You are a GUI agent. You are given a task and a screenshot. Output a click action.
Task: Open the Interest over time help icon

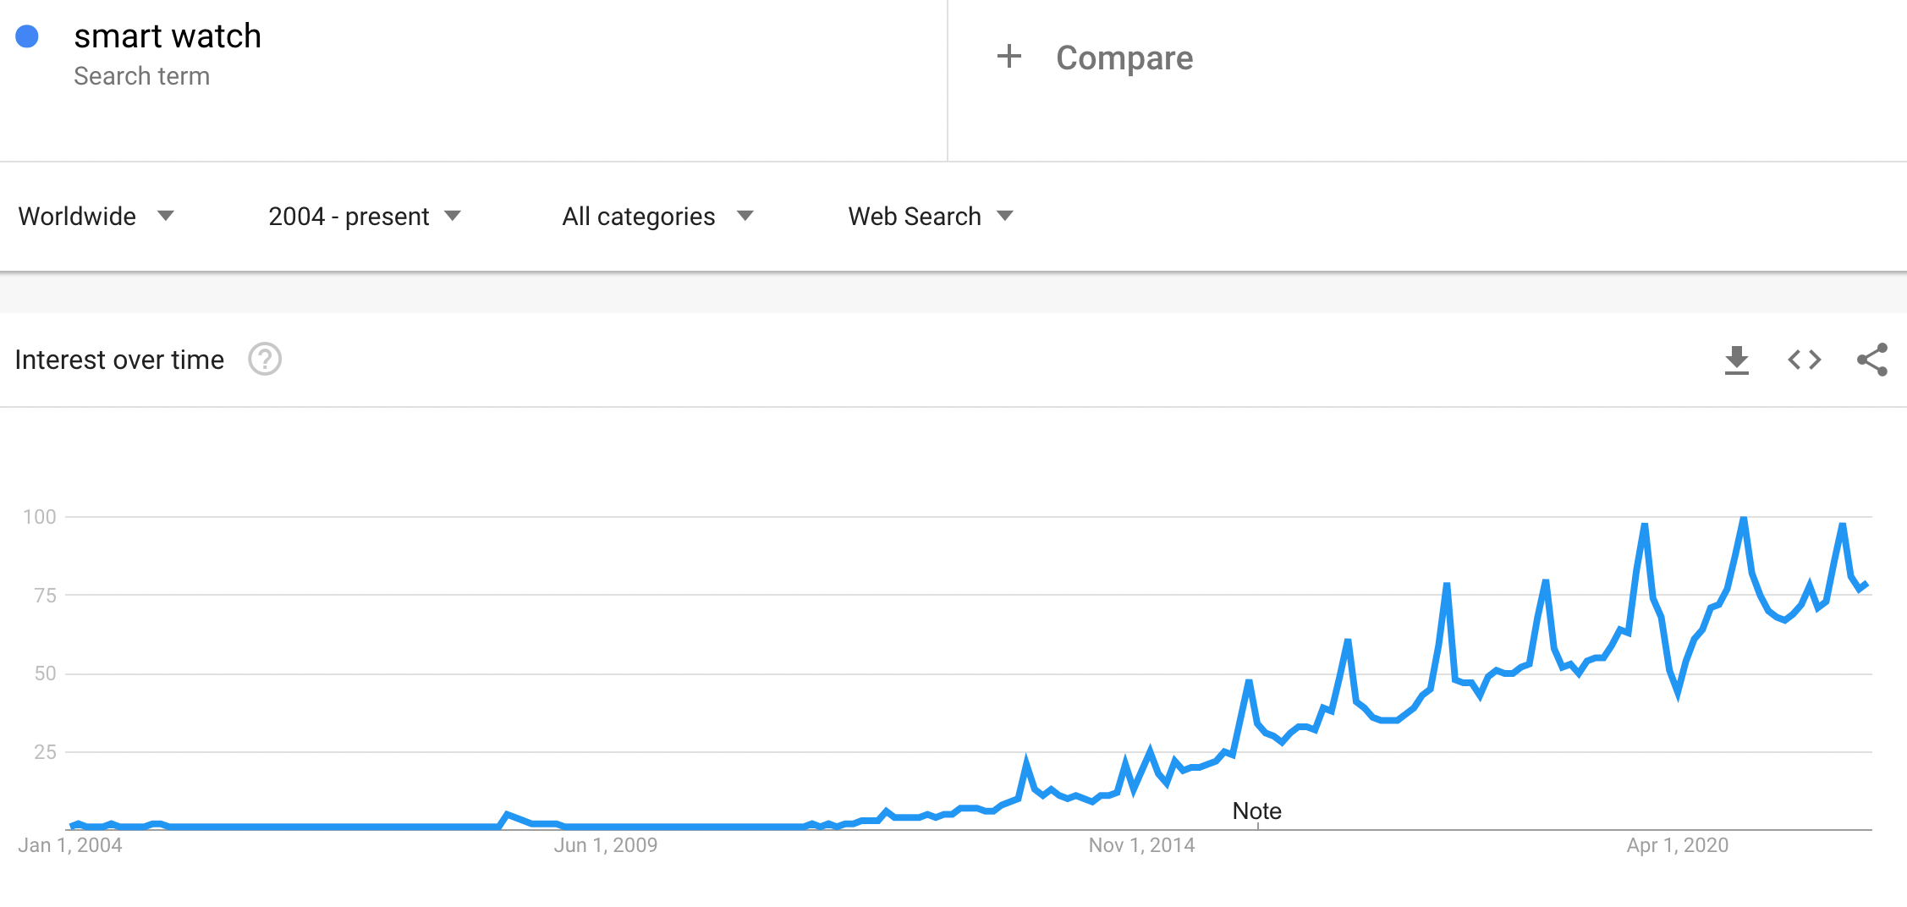(265, 360)
